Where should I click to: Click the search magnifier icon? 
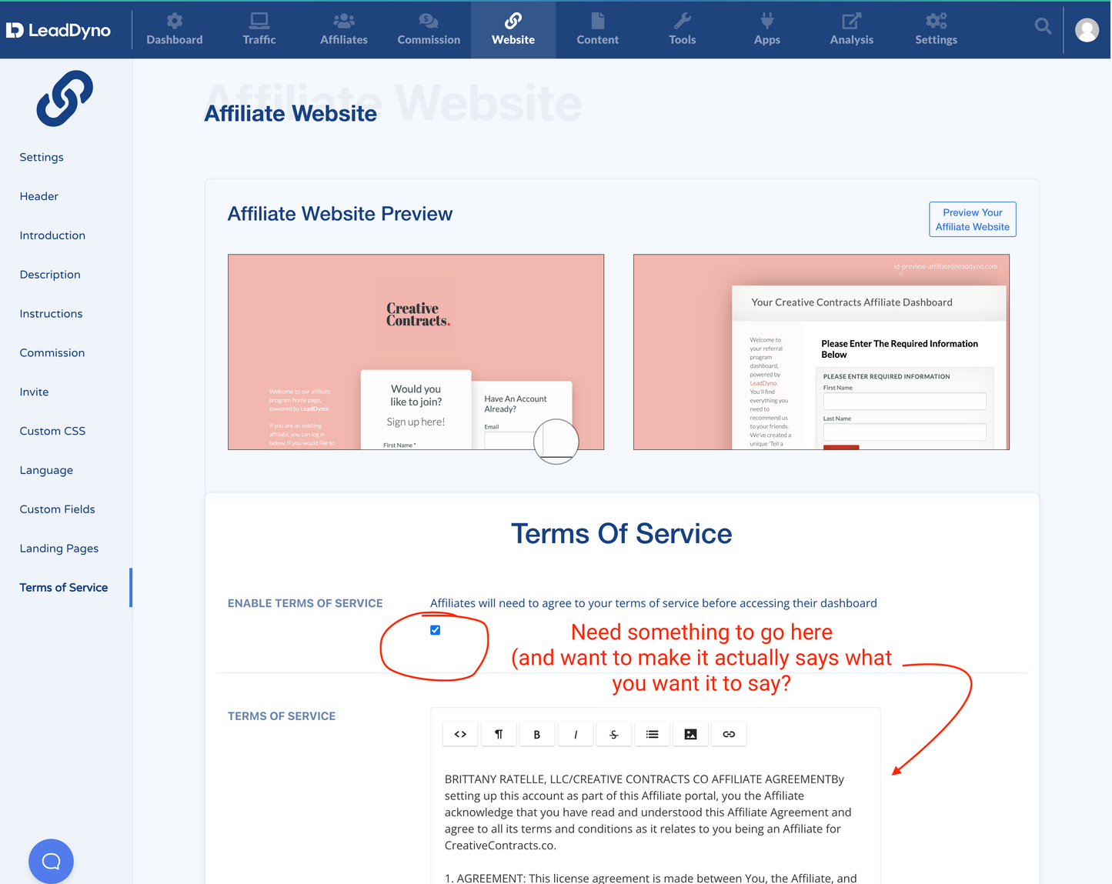1043,26
